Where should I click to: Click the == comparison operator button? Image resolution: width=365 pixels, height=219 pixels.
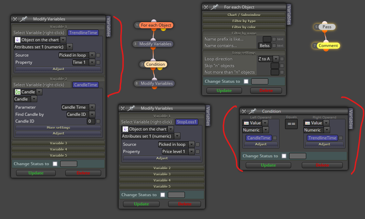(x=291, y=124)
